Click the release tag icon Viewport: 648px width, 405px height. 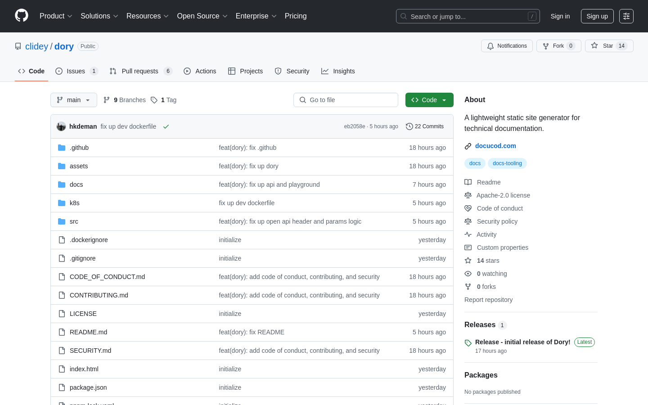click(468, 343)
